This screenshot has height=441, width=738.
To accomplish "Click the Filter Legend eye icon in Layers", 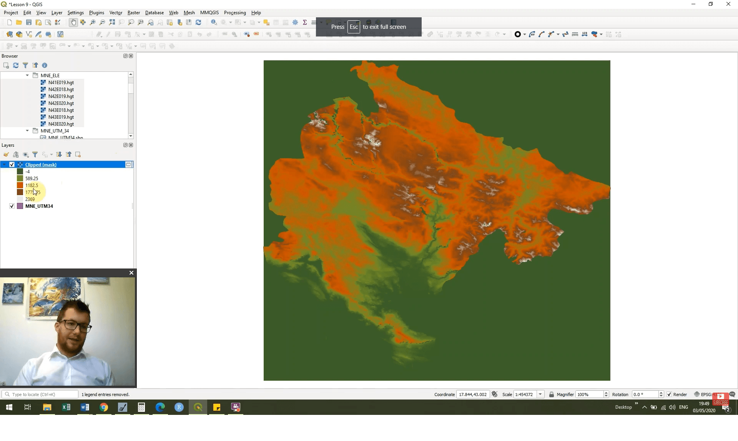I will [x=25, y=154].
